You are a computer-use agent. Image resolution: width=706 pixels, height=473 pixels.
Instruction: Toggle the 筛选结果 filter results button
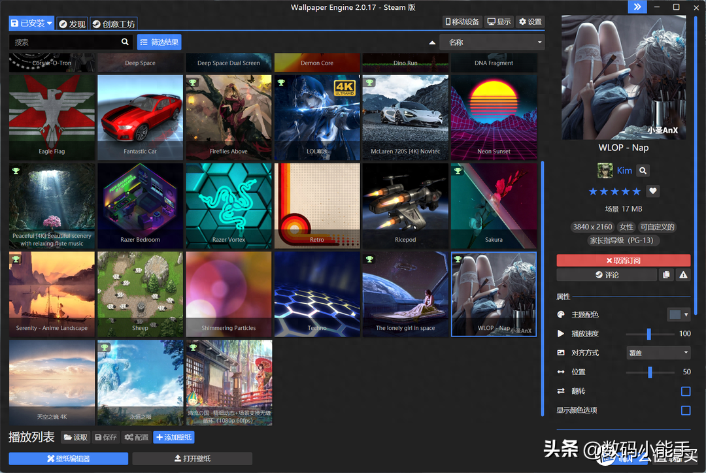[159, 42]
